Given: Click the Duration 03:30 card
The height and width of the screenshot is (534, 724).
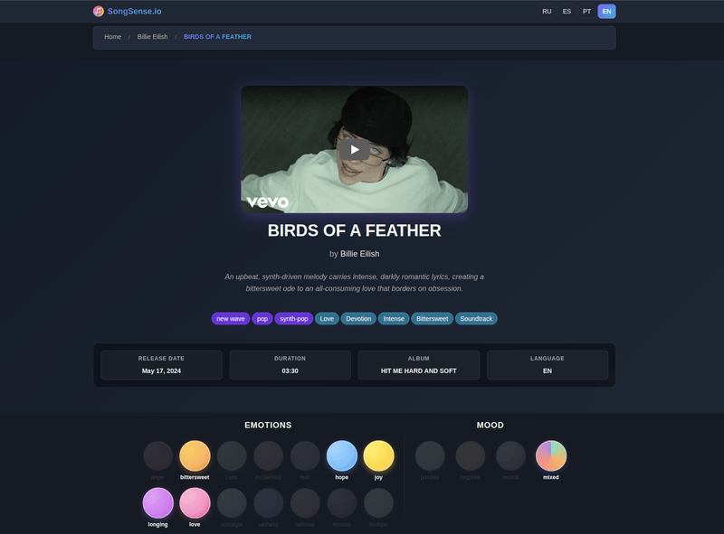Looking at the screenshot, I should coord(290,365).
